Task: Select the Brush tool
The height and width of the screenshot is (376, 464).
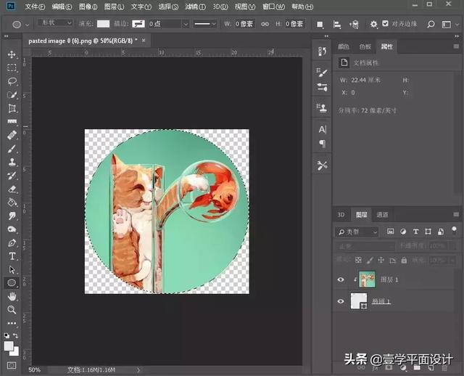Action: click(x=12, y=149)
